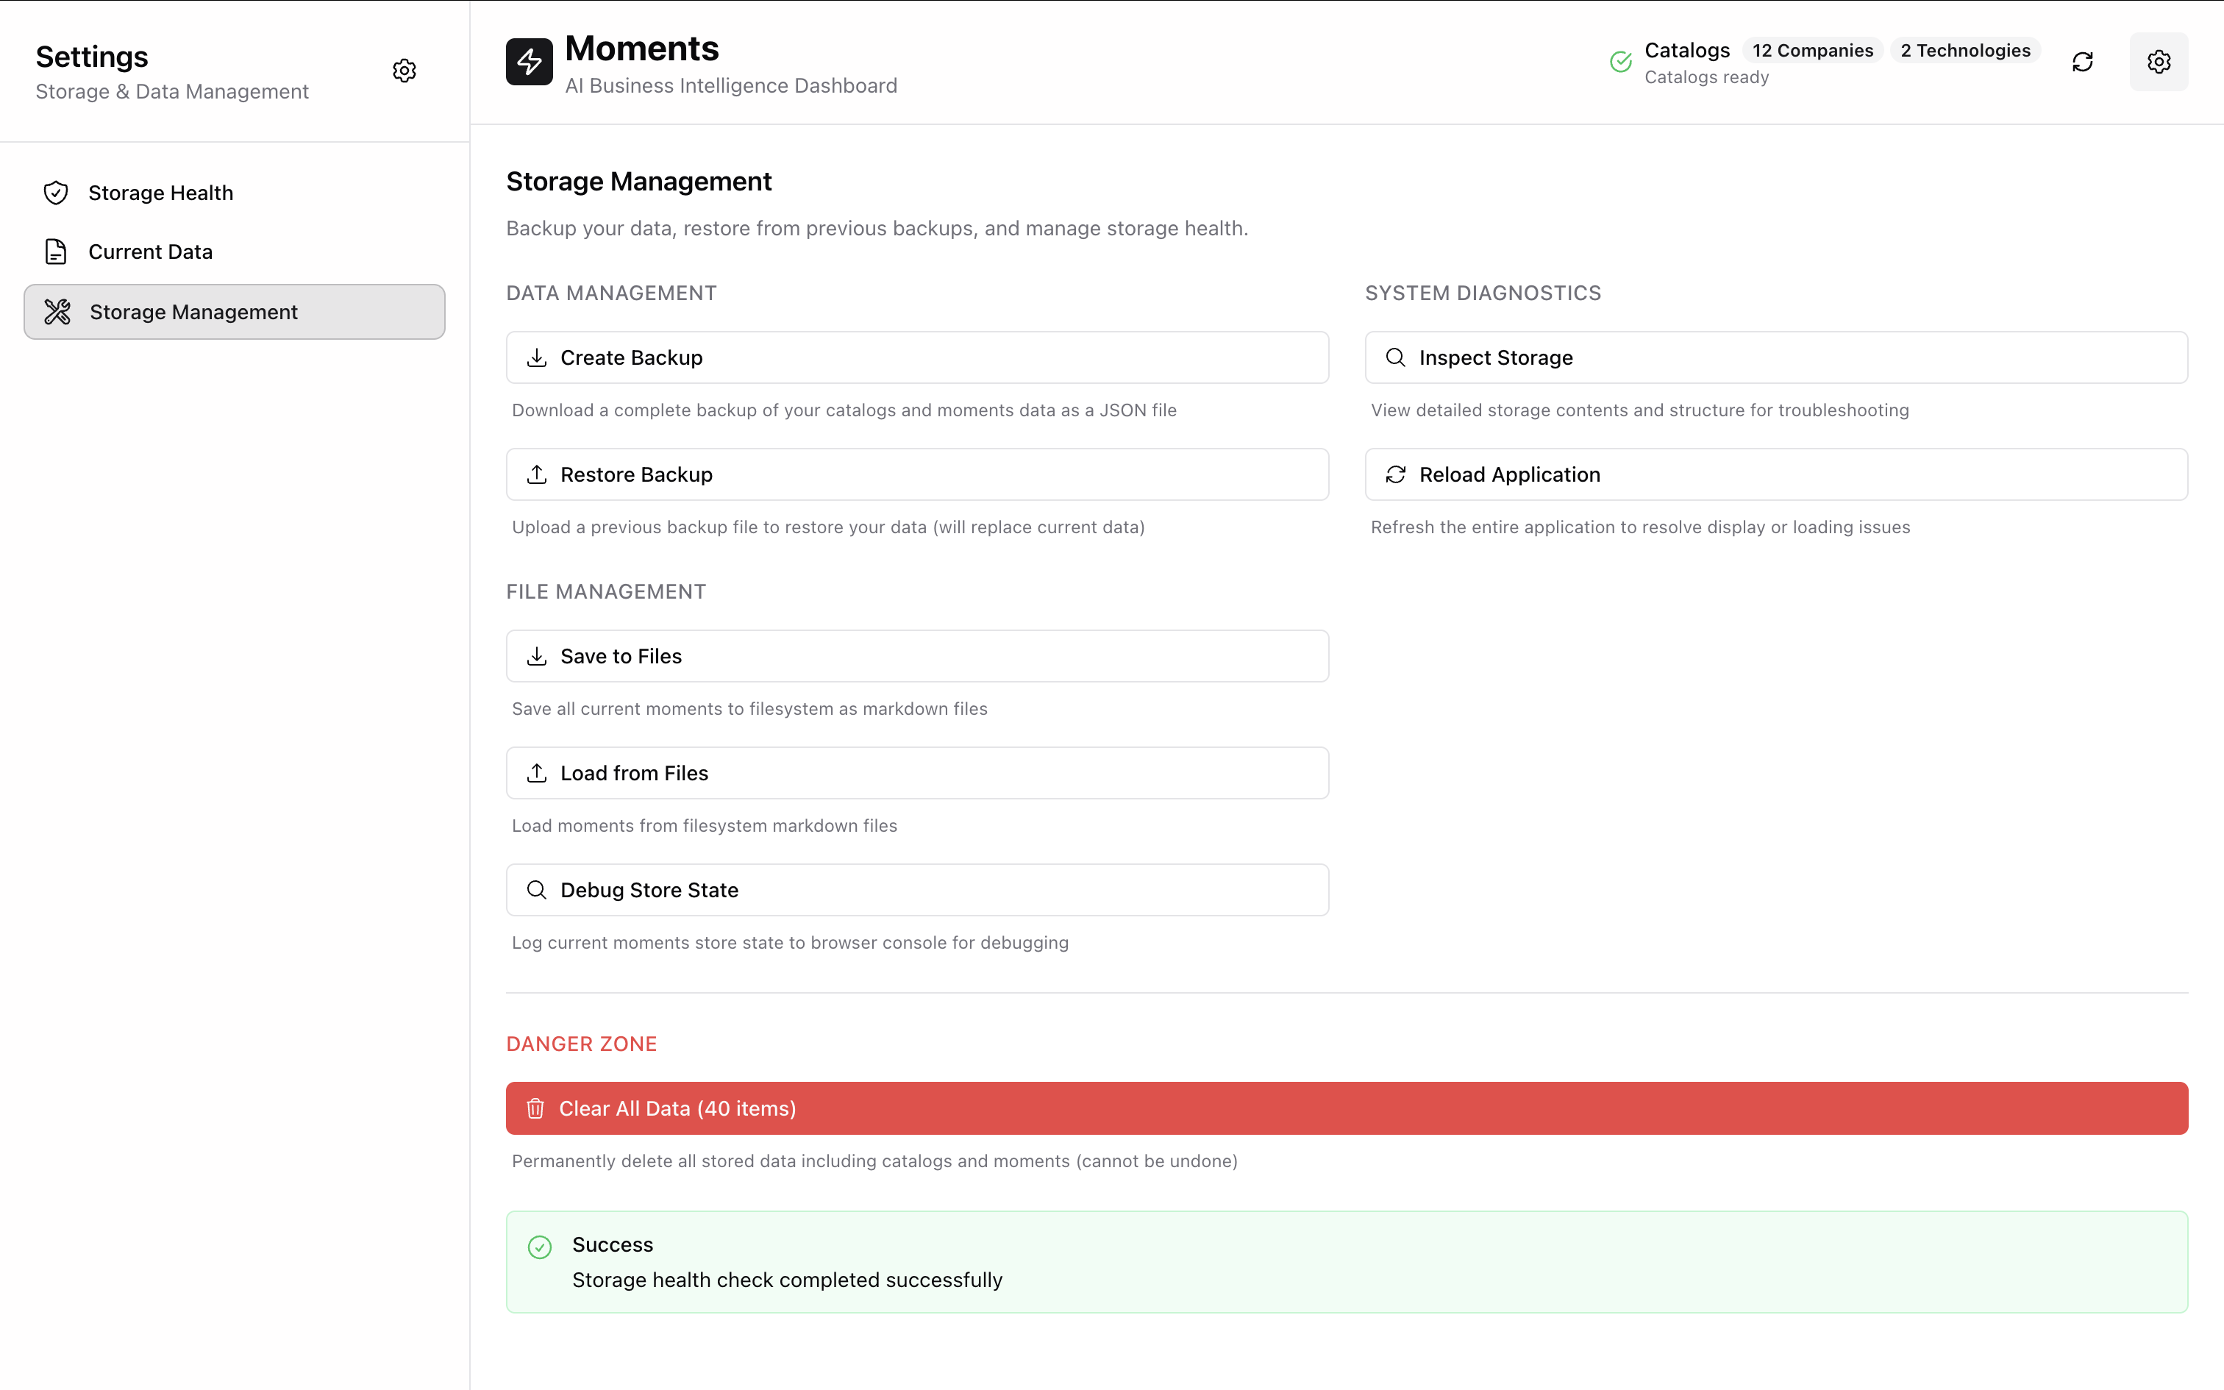Open Inspect Storage diagnostics

point(1775,357)
